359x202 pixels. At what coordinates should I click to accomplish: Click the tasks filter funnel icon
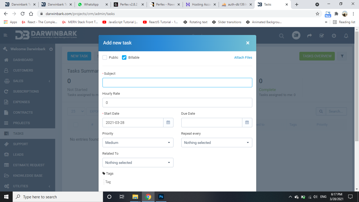342,56
